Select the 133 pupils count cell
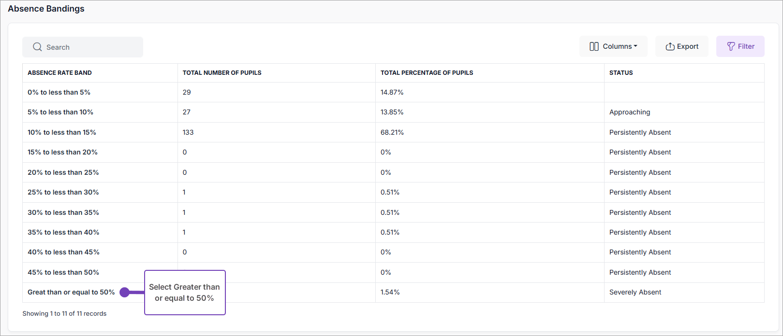 [x=188, y=132]
